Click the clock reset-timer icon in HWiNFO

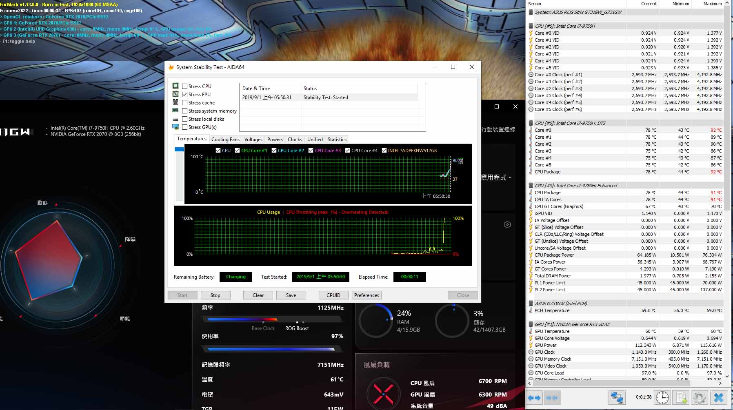(662, 397)
